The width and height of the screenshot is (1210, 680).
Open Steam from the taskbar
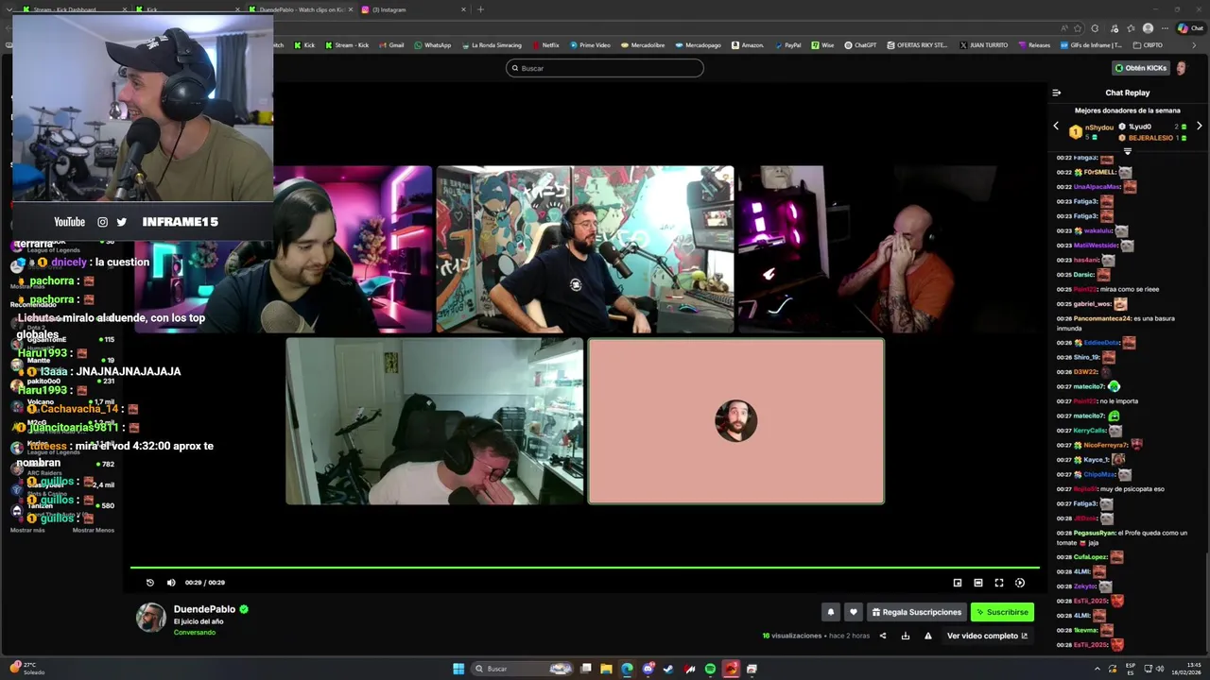click(x=668, y=669)
